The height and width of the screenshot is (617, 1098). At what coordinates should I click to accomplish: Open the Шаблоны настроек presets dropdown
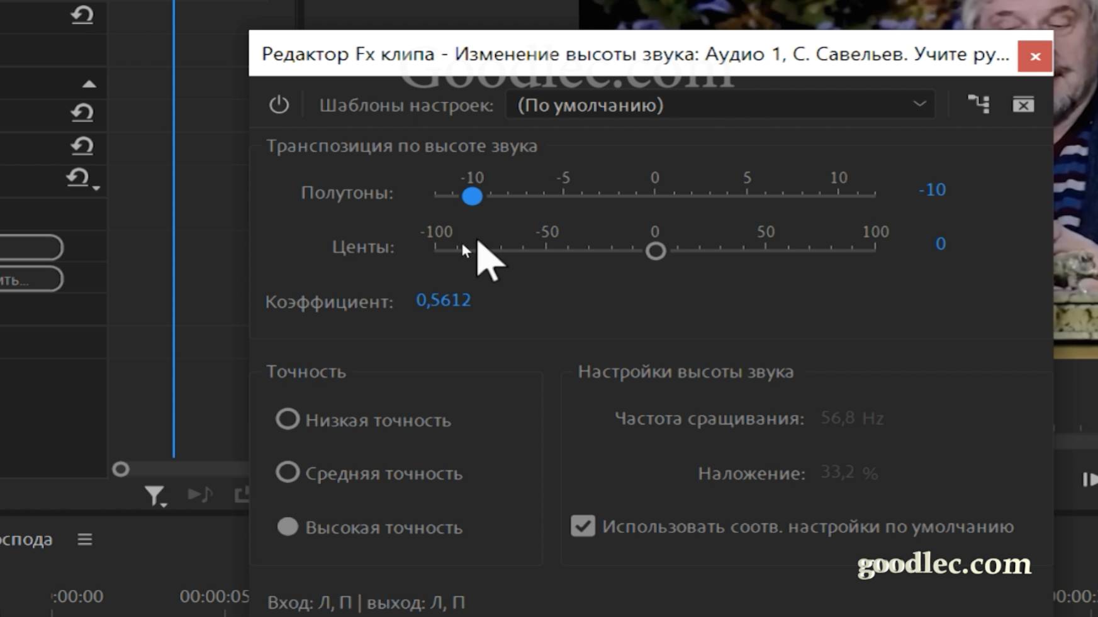pos(720,104)
